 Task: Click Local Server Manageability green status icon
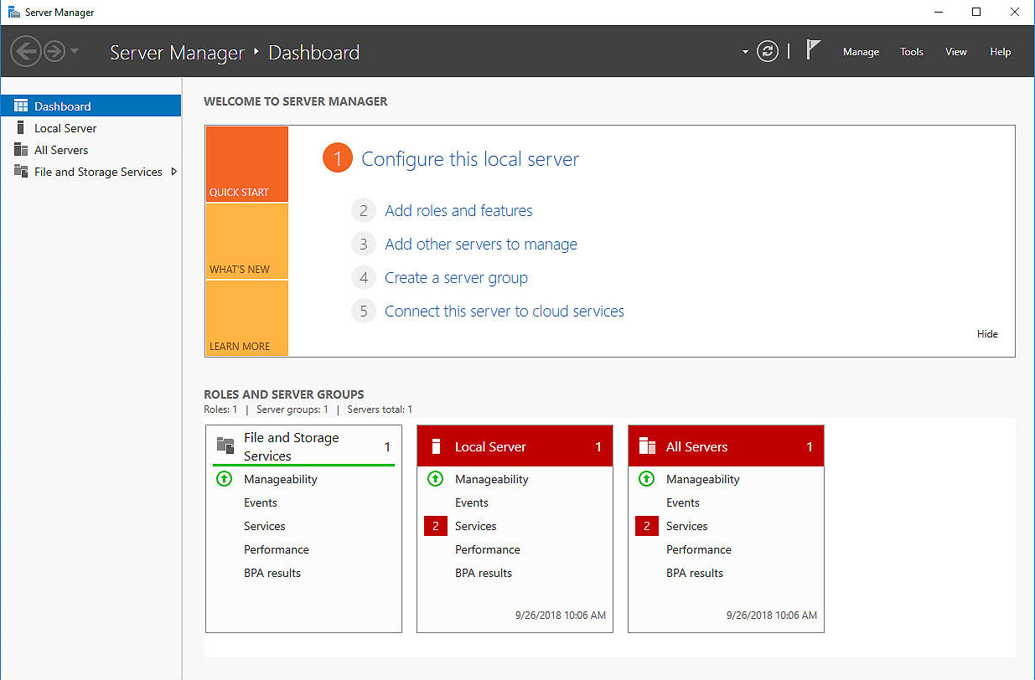click(435, 479)
